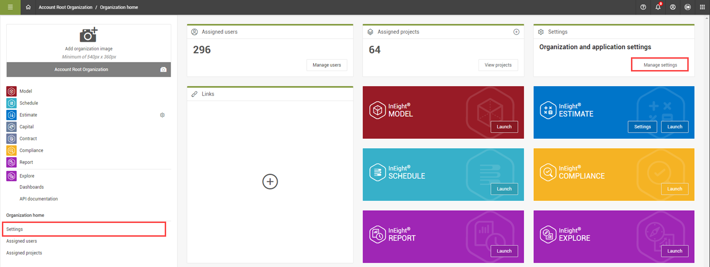The width and height of the screenshot is (710, 267).
Task: Add an assigned project with plus icon
Action: pos(516,32)
